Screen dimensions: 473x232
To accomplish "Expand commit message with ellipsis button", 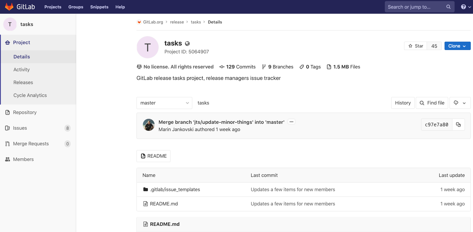I will pos(291,122).
